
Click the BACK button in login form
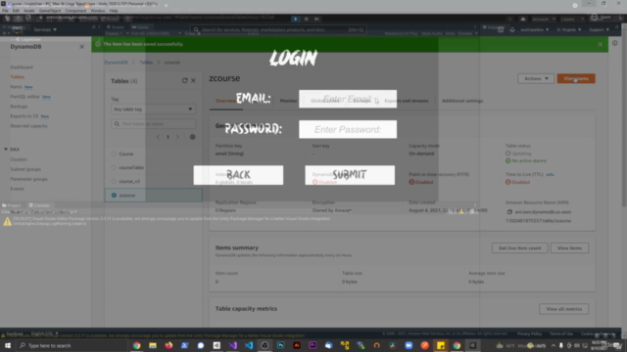238,175
